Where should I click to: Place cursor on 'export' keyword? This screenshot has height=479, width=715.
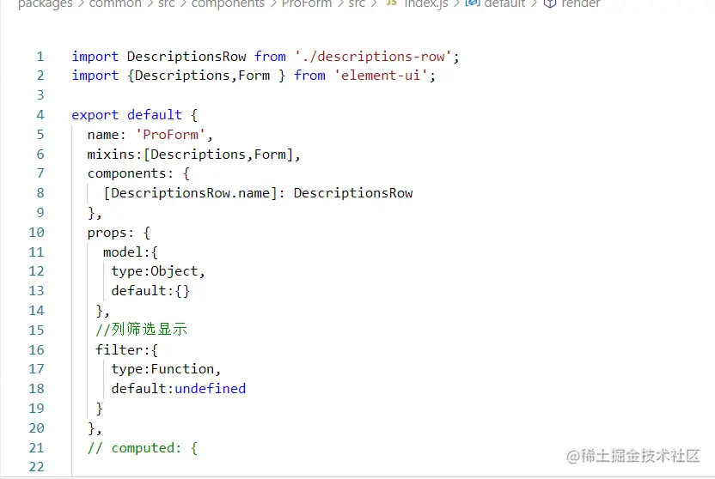point(95,115)
